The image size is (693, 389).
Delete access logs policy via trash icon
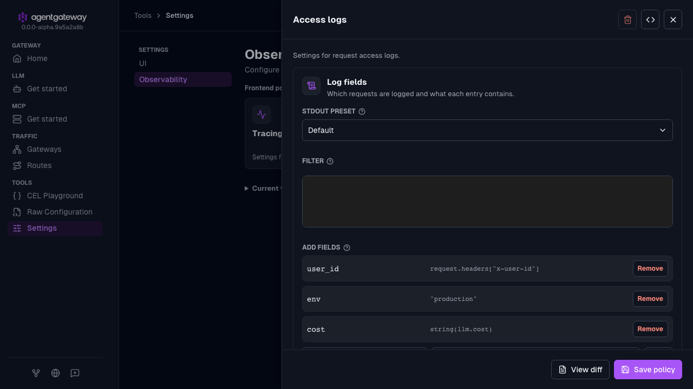coord(627,19)
